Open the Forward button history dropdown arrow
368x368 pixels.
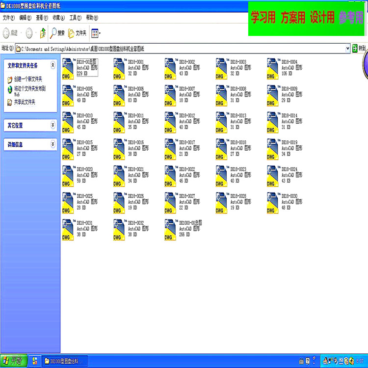(36, 33)
